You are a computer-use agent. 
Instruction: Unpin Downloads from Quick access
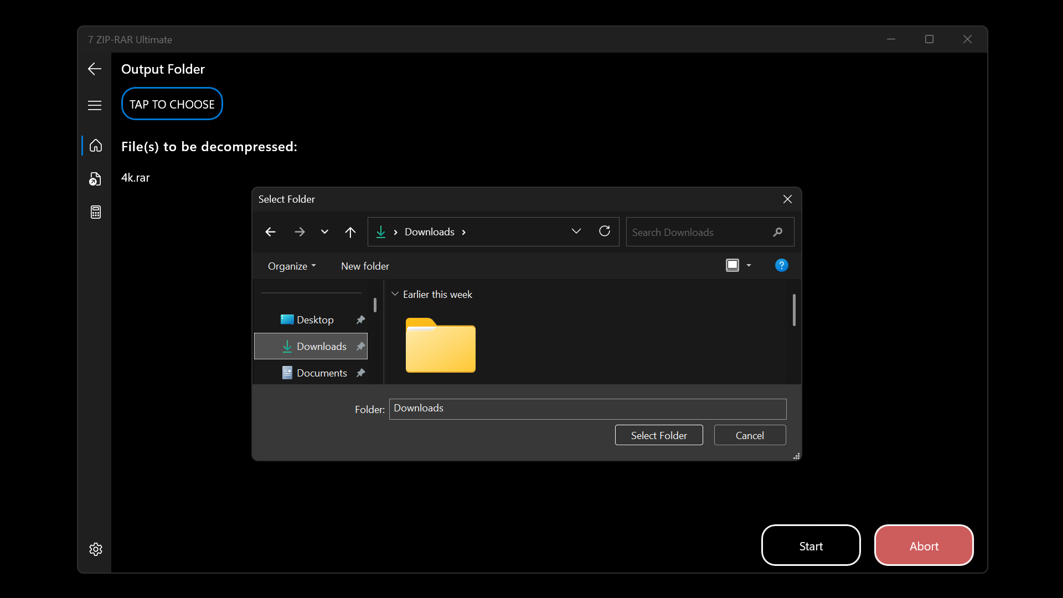tap(360, 346)
